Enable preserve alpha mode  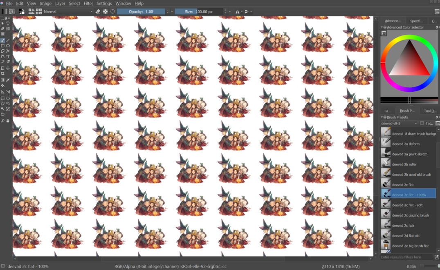[105, 11]
